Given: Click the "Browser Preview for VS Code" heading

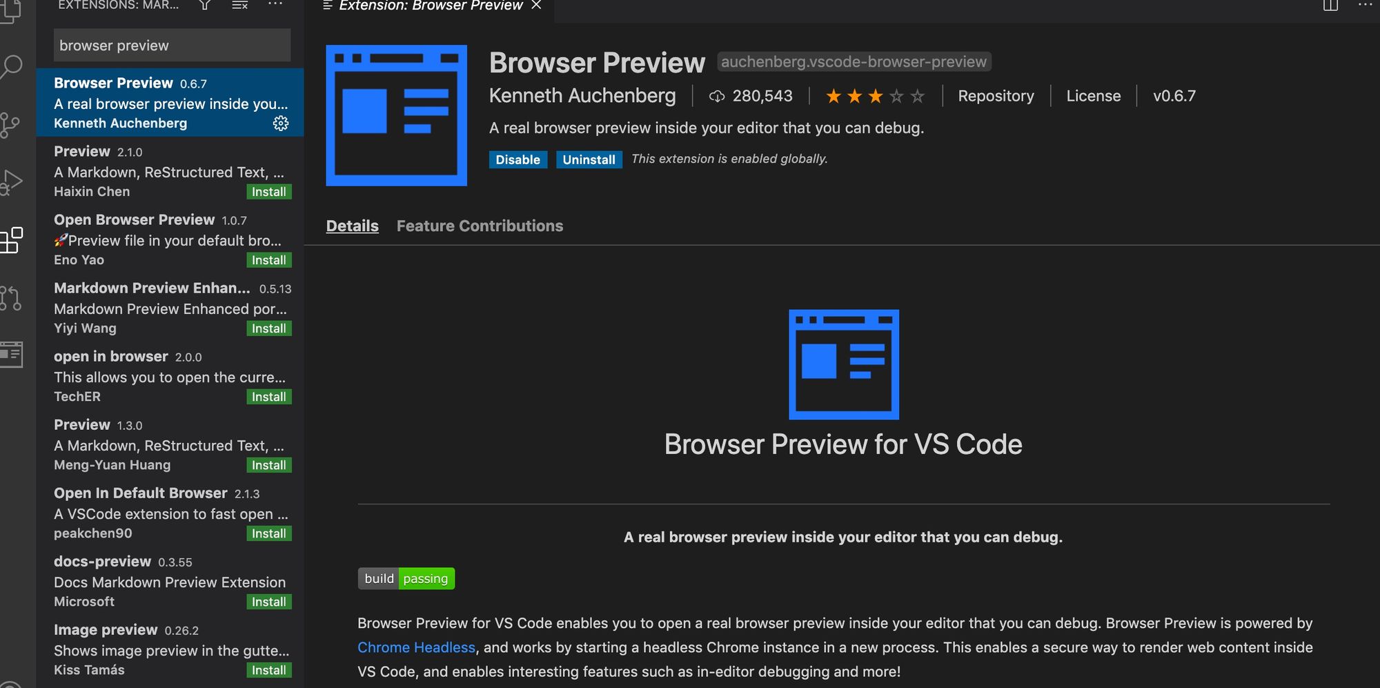Looking at the screenshot, I should (x=843, y=444).
